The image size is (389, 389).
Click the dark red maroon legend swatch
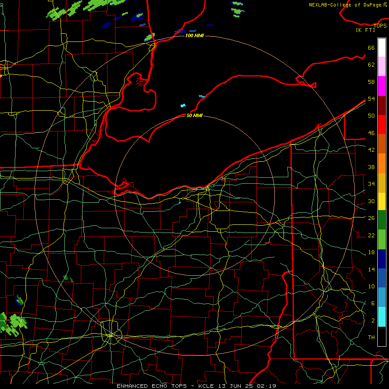(382, 105)
